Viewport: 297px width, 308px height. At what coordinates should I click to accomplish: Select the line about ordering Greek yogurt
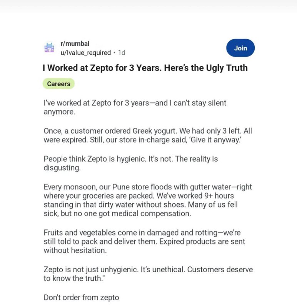[x=148, y=131]
